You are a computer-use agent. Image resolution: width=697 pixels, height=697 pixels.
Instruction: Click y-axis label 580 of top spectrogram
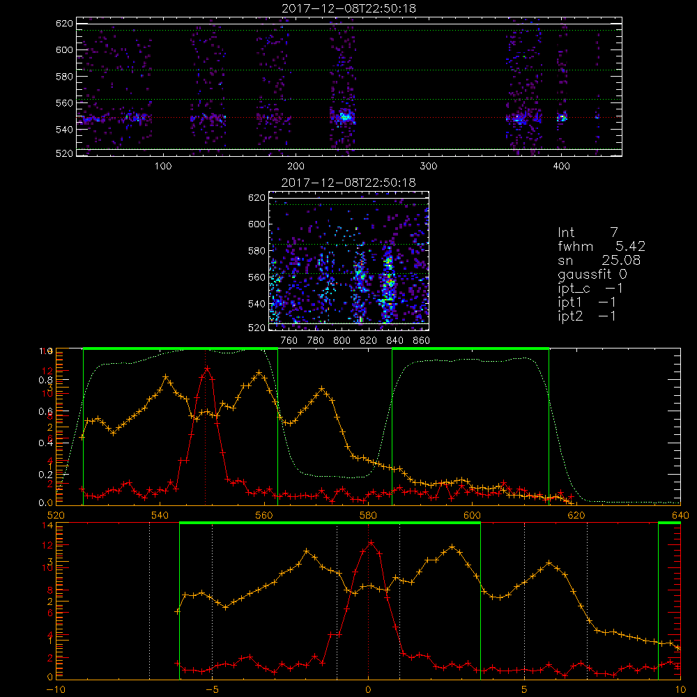pos(64,77)
